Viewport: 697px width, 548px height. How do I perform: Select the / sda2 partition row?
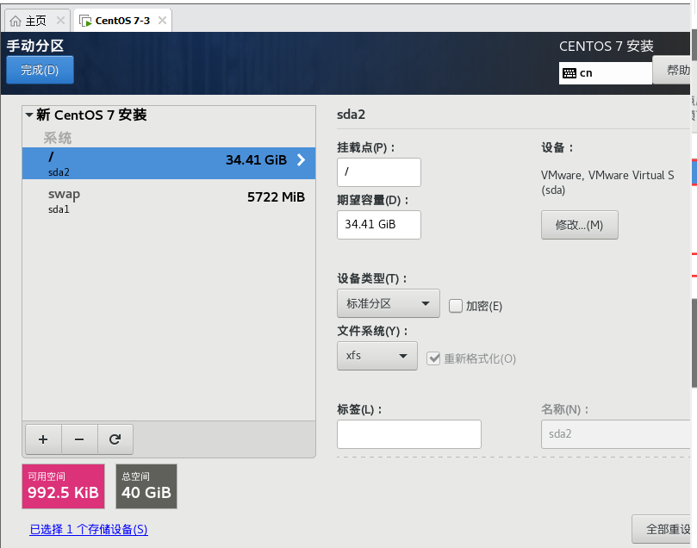[169, 163]
